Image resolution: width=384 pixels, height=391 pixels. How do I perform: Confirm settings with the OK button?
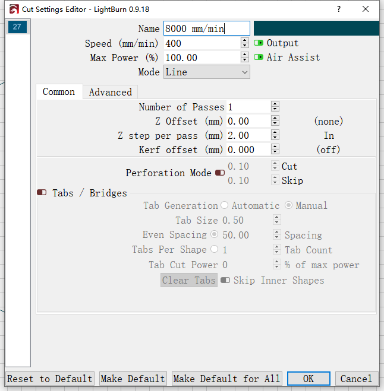[x=309, y=379]
